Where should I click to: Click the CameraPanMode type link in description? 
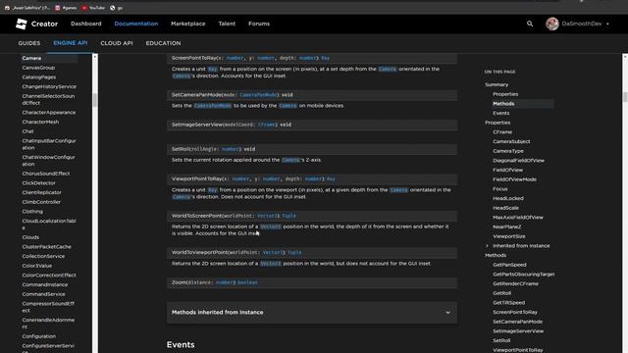point(212,106)
